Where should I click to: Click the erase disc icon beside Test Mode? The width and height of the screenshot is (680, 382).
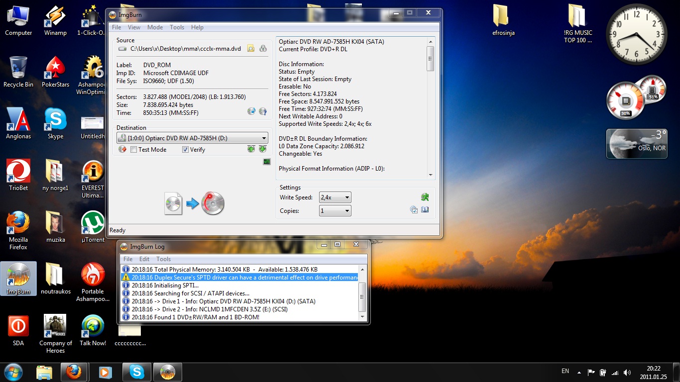tap(122, 149)
